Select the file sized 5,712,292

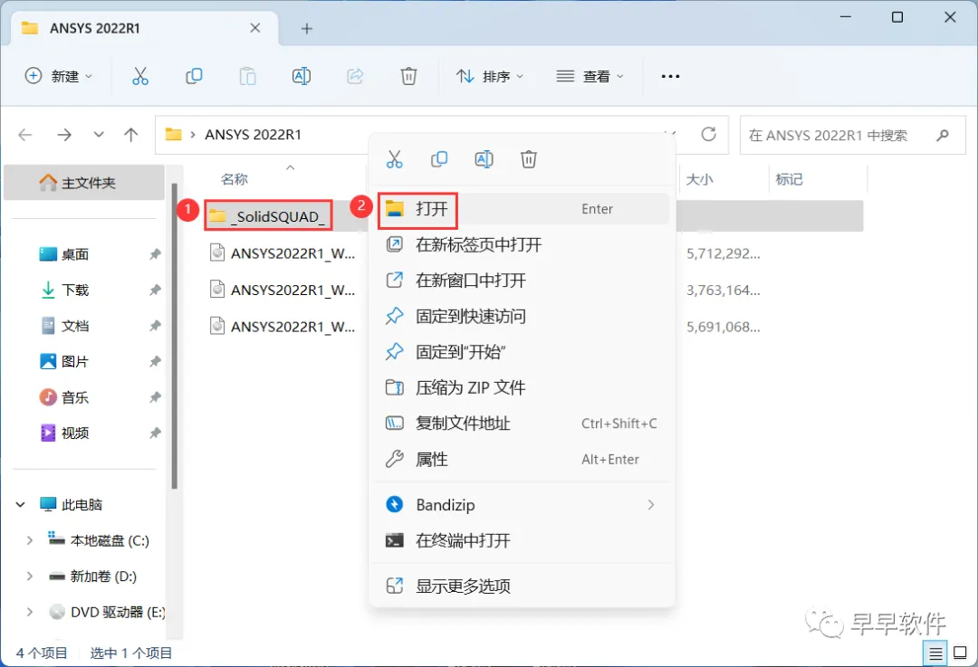pos(283,253)
